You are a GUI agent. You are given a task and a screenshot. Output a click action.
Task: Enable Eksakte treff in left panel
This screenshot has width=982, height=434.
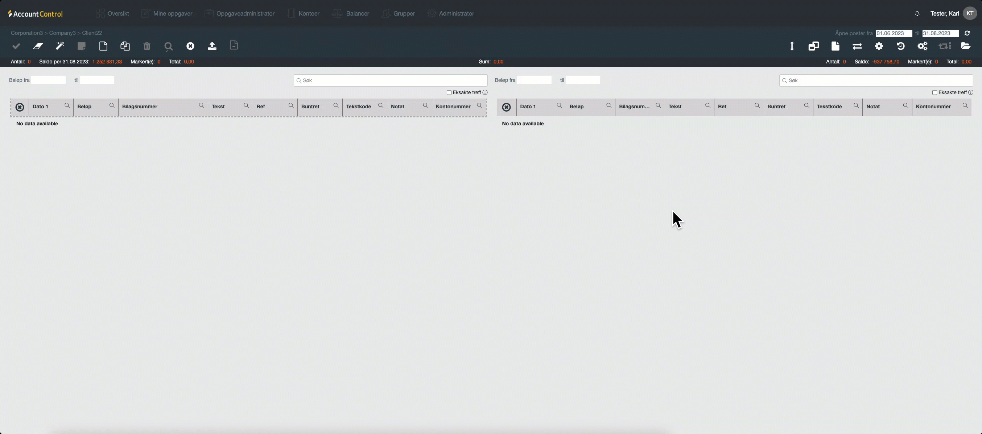pos(449,92)
